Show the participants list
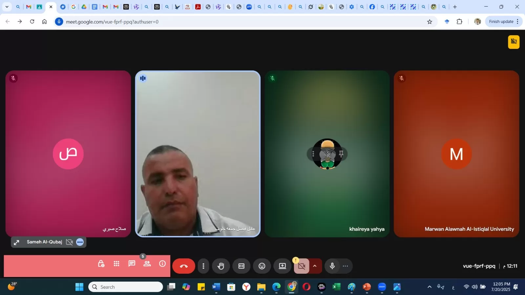 coord(147,264)
